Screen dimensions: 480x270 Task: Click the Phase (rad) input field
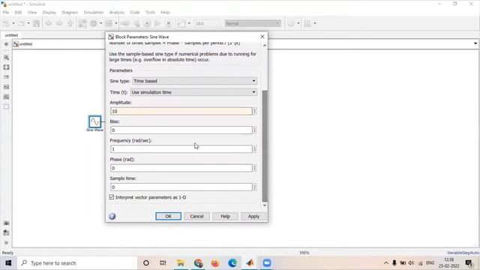coord(181,168)
